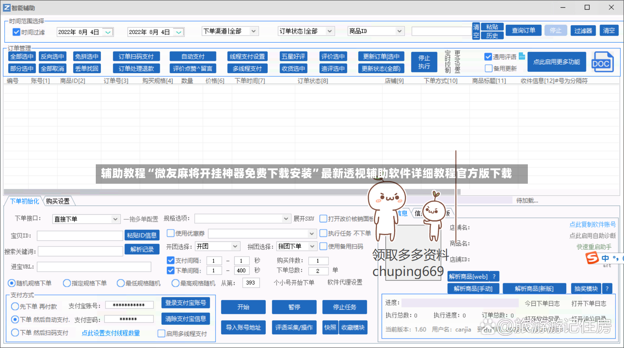Click the 停止 执行 button
624x348 pixels.
424,62
